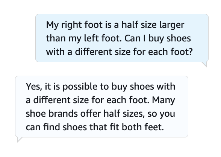Image resolution: width=221 pixels, height=157 pixels.
Task: Click the line 'shoe brands offer half sizes, so you'
Action: [100, 114]
